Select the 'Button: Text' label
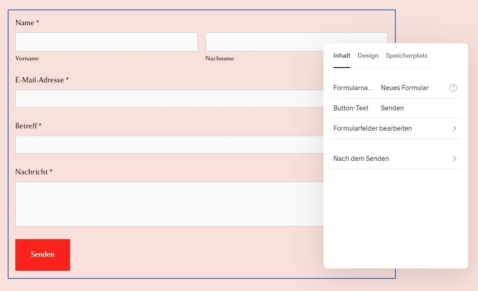 coord(351,108)
